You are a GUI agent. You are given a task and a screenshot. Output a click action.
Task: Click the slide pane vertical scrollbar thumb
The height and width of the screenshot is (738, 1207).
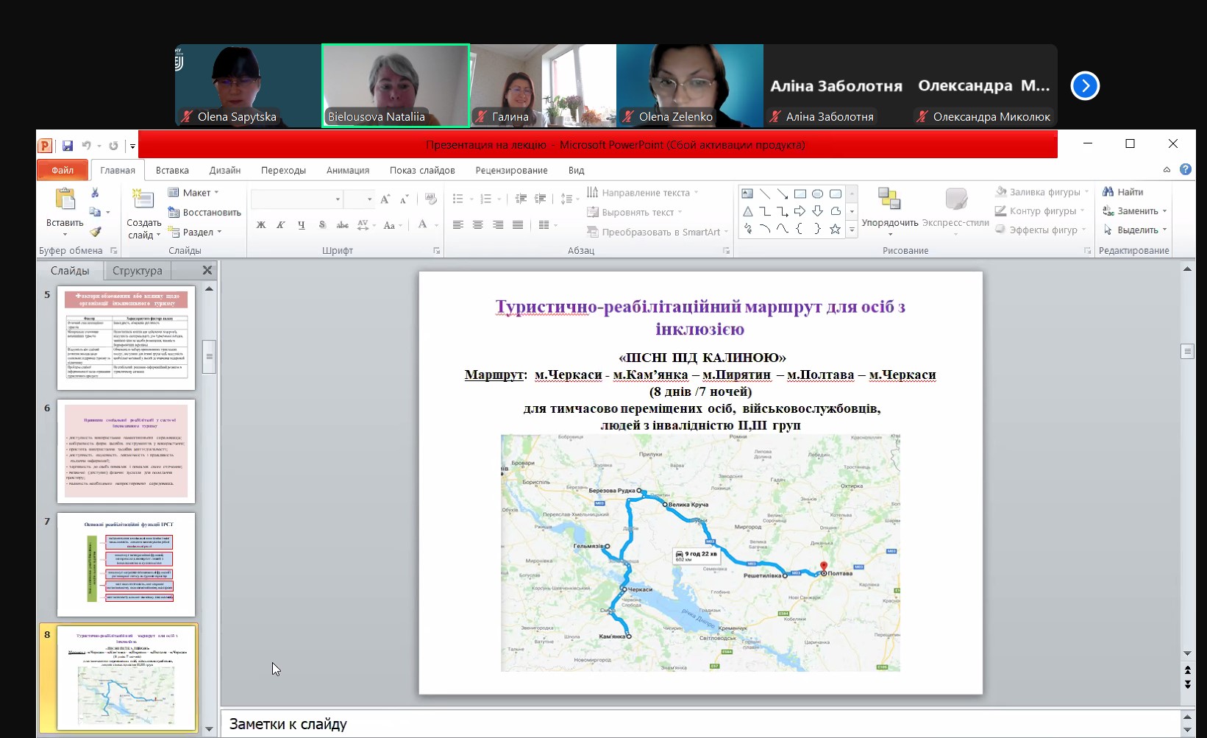pos(1187,351)
